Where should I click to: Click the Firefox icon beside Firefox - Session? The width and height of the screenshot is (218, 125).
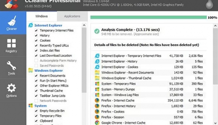(97, 117)
